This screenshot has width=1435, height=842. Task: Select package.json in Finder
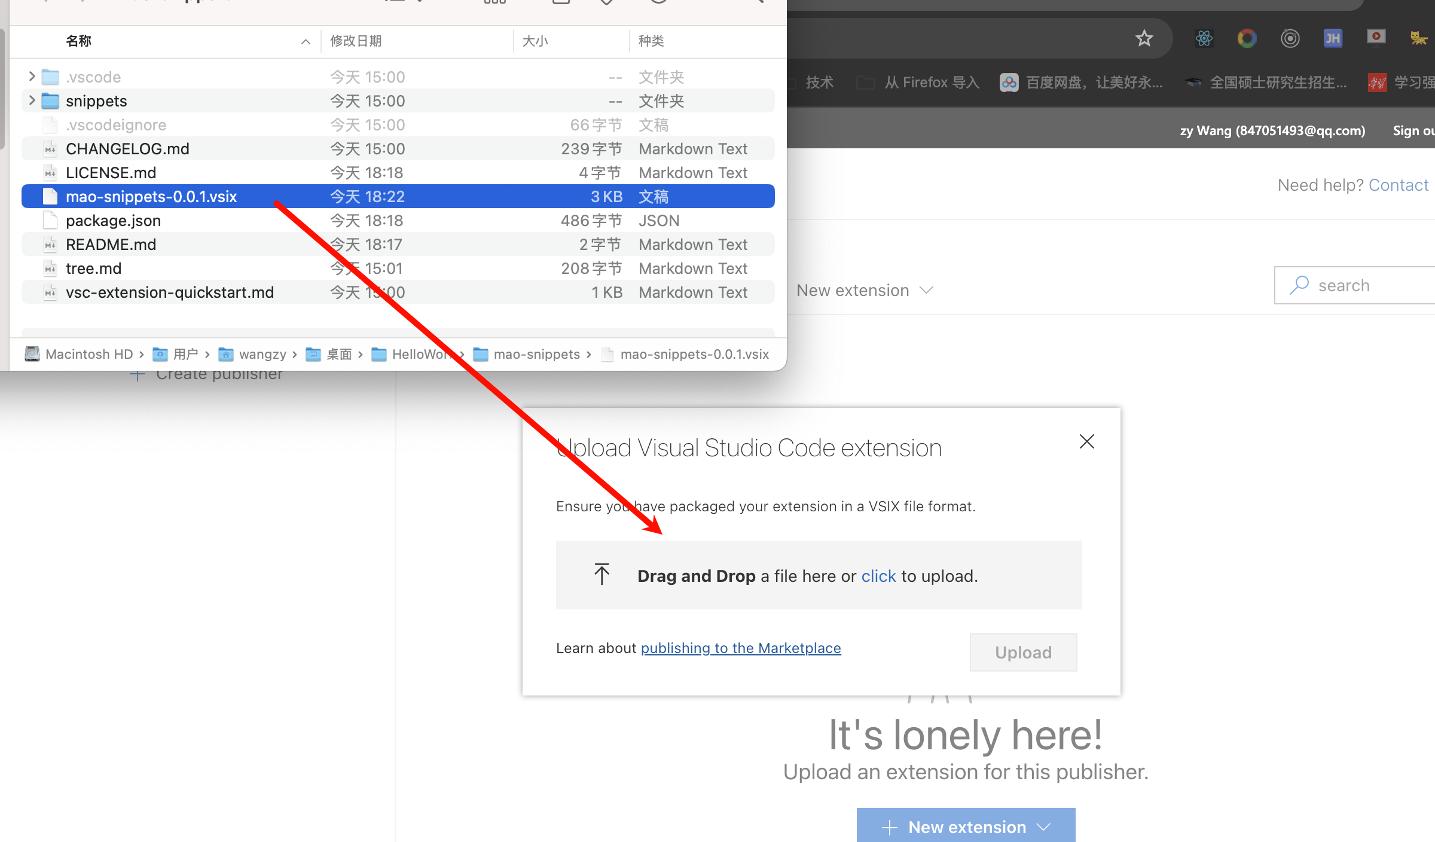tap(398, 220)
